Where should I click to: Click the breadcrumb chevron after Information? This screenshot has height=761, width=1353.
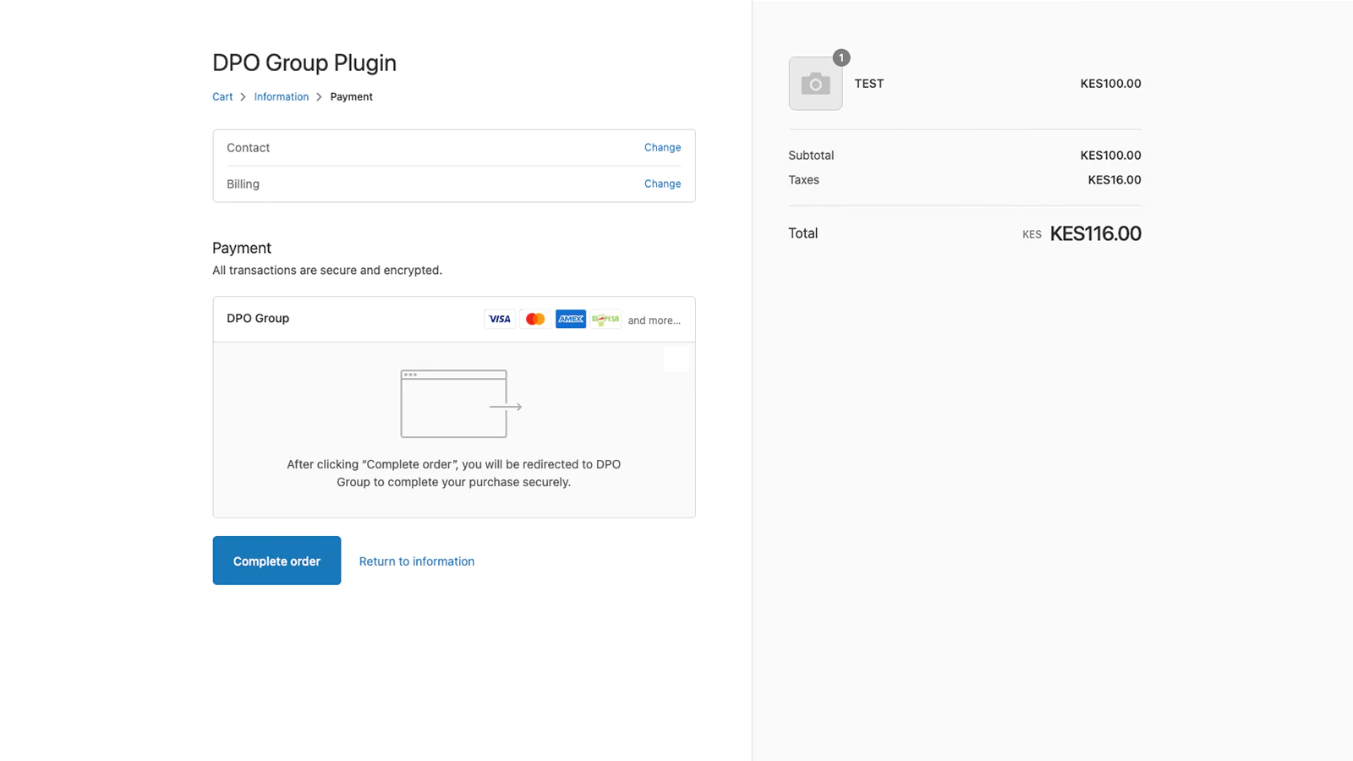click(319, 97)
